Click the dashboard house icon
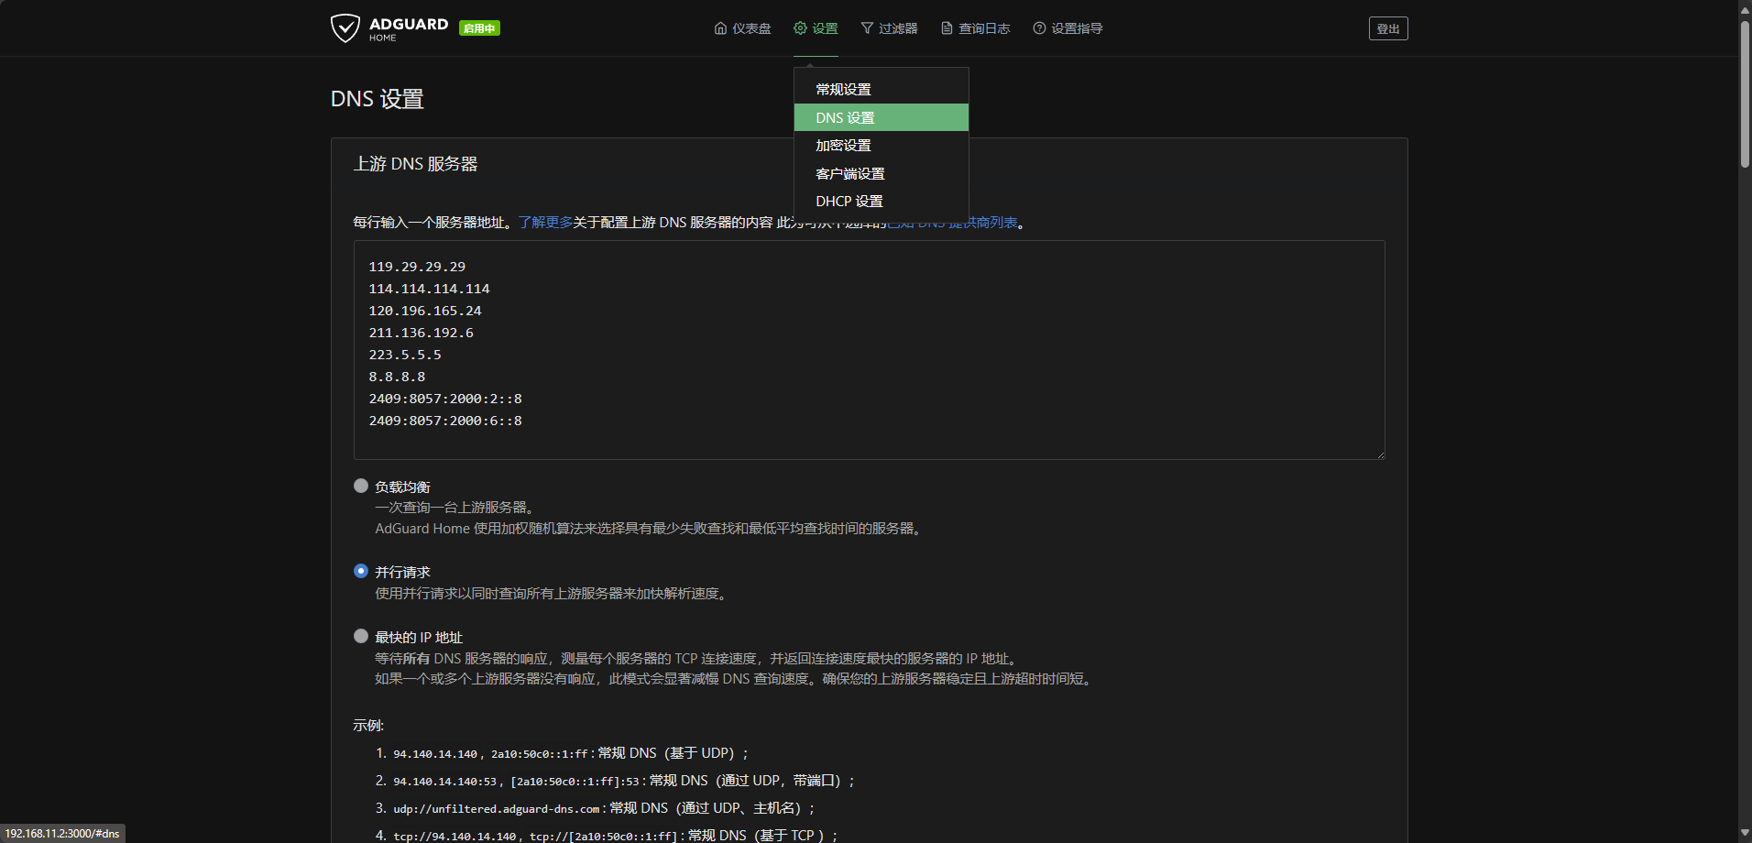Screen dimensions: 1752x843 [720, 28]
